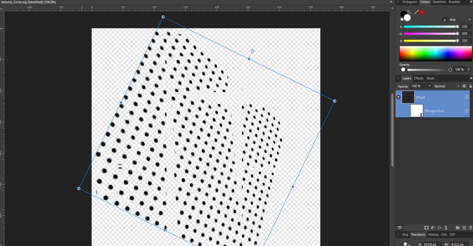Select the (Pixel) layer thumbnail
Screen dimensions: 473x246
(408, 97)
